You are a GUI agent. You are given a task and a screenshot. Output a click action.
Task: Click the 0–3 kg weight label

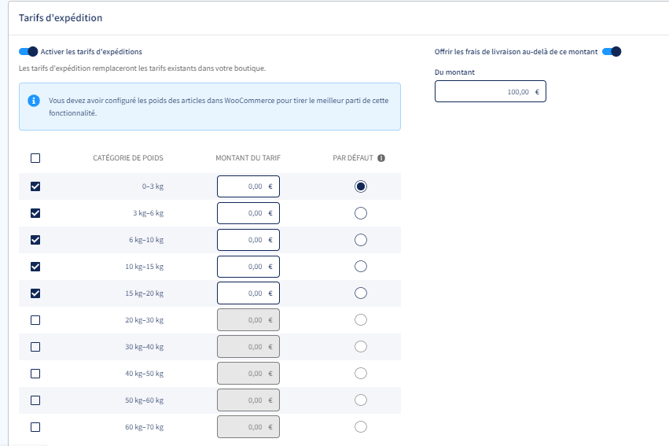coord(153,186)
